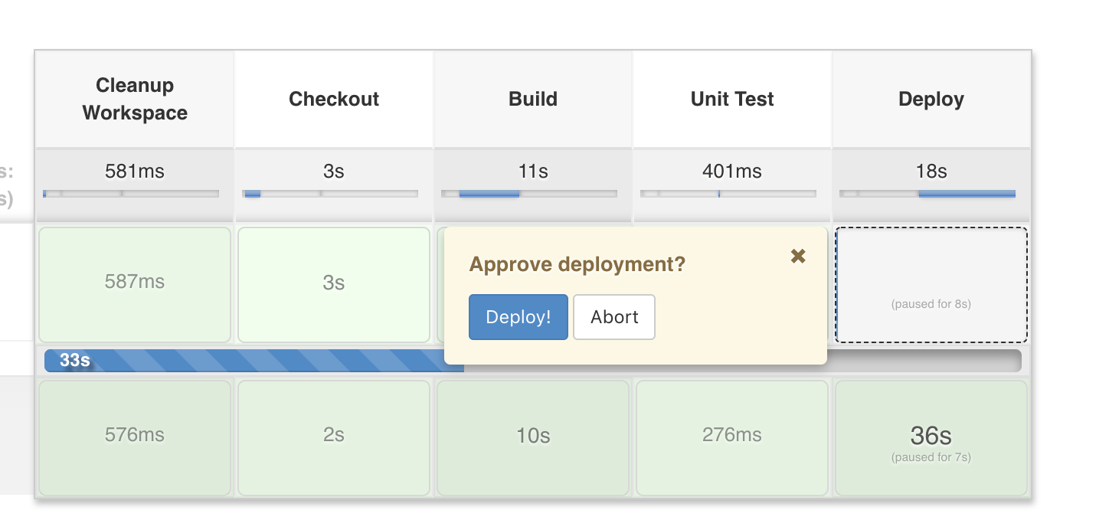Click the 33s running progress bar

tap(253, 361)
